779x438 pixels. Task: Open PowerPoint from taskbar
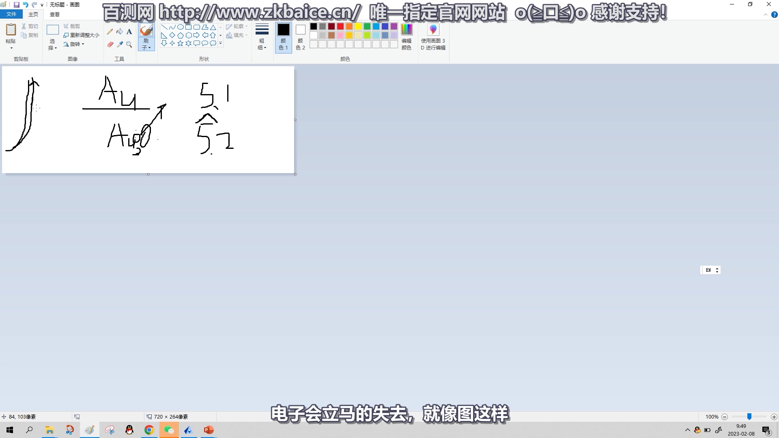209,430
